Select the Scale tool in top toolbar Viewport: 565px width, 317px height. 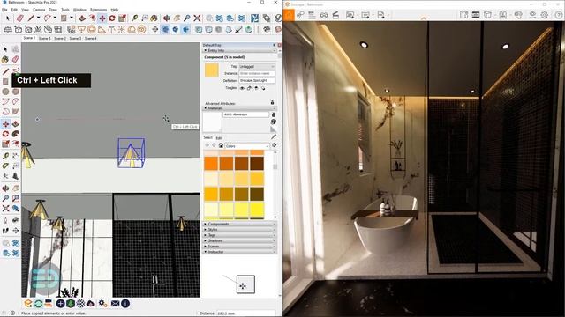pos(122,18)
